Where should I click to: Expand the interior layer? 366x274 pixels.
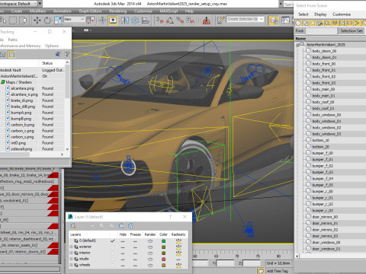(71, 253)
